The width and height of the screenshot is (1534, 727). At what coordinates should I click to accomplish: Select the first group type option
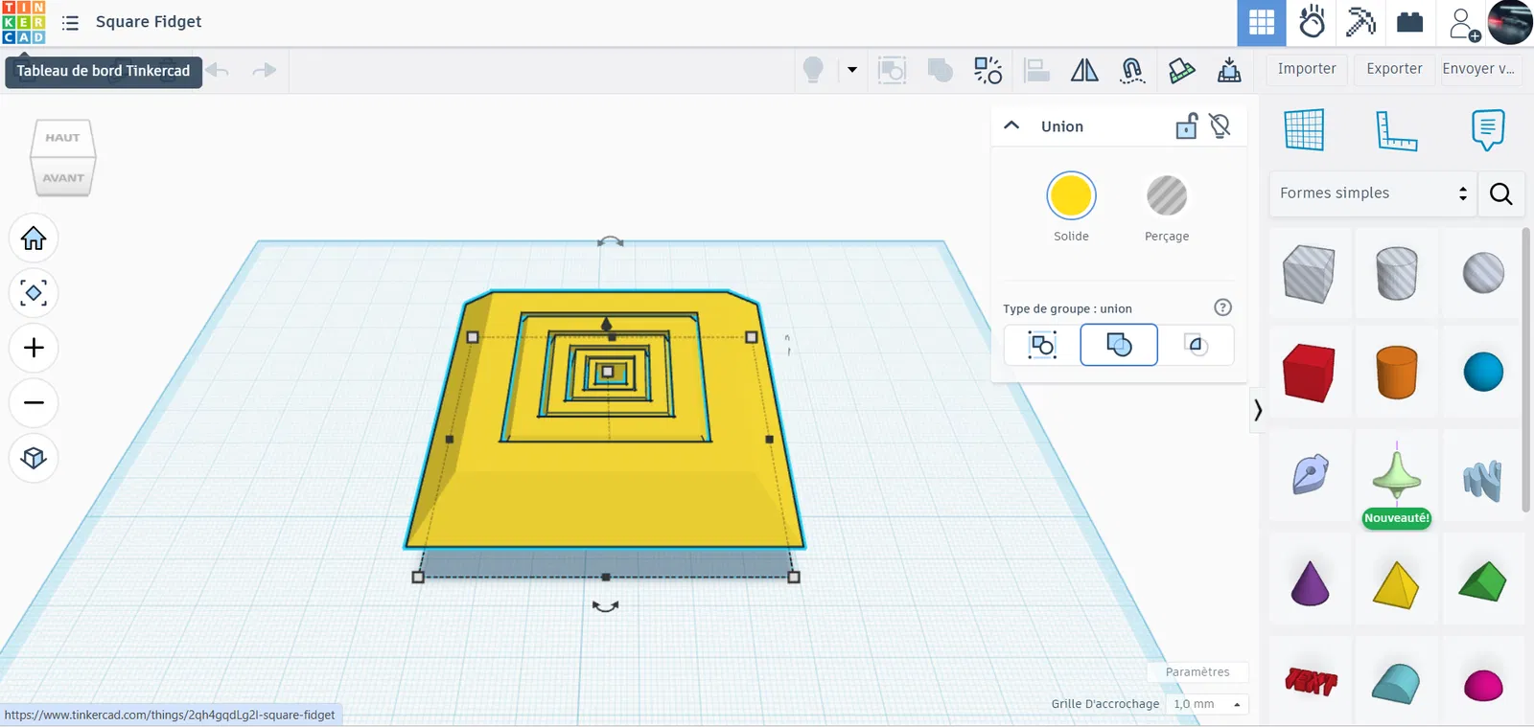pyautogui.click(x=1042, y=345)
